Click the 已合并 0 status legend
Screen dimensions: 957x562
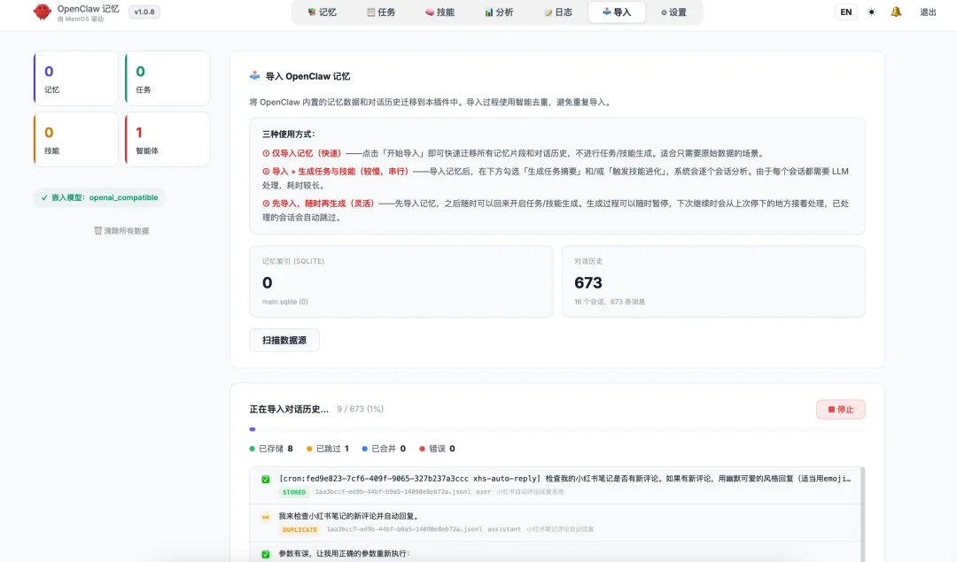coord(384,449)
